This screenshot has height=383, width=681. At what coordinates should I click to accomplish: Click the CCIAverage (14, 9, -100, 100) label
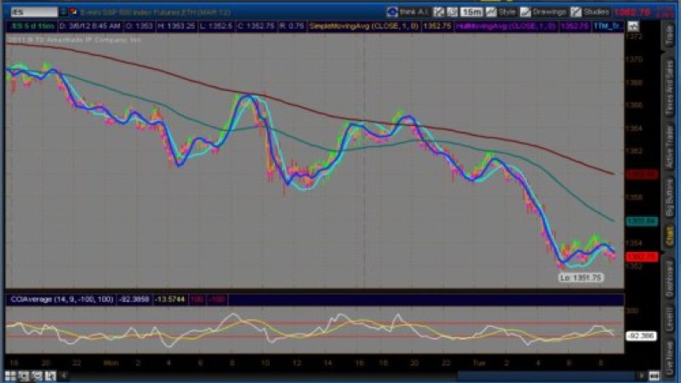pos(61,300)
